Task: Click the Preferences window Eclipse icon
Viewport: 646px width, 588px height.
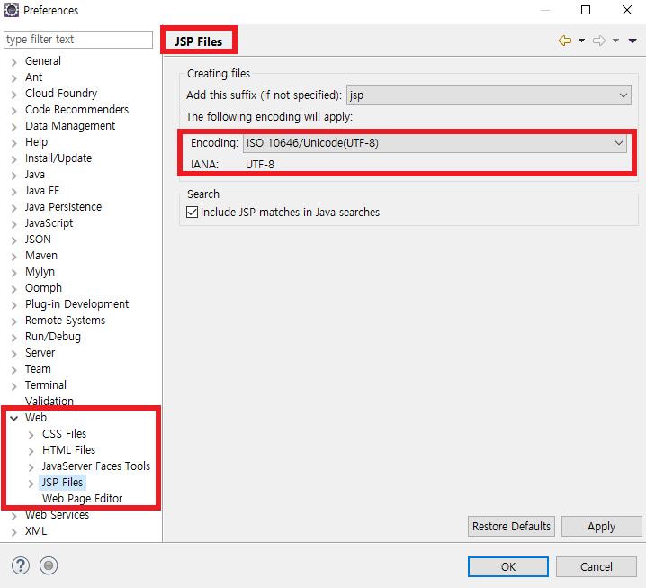Action: click(11, 10)
